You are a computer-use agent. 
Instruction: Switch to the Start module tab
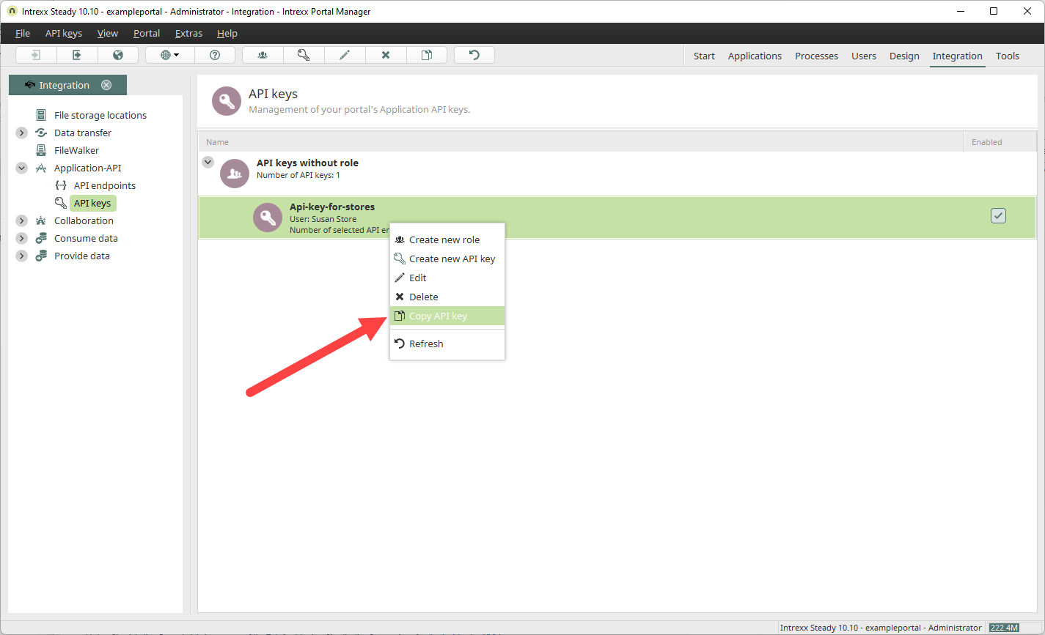click(x=704, y=56)
